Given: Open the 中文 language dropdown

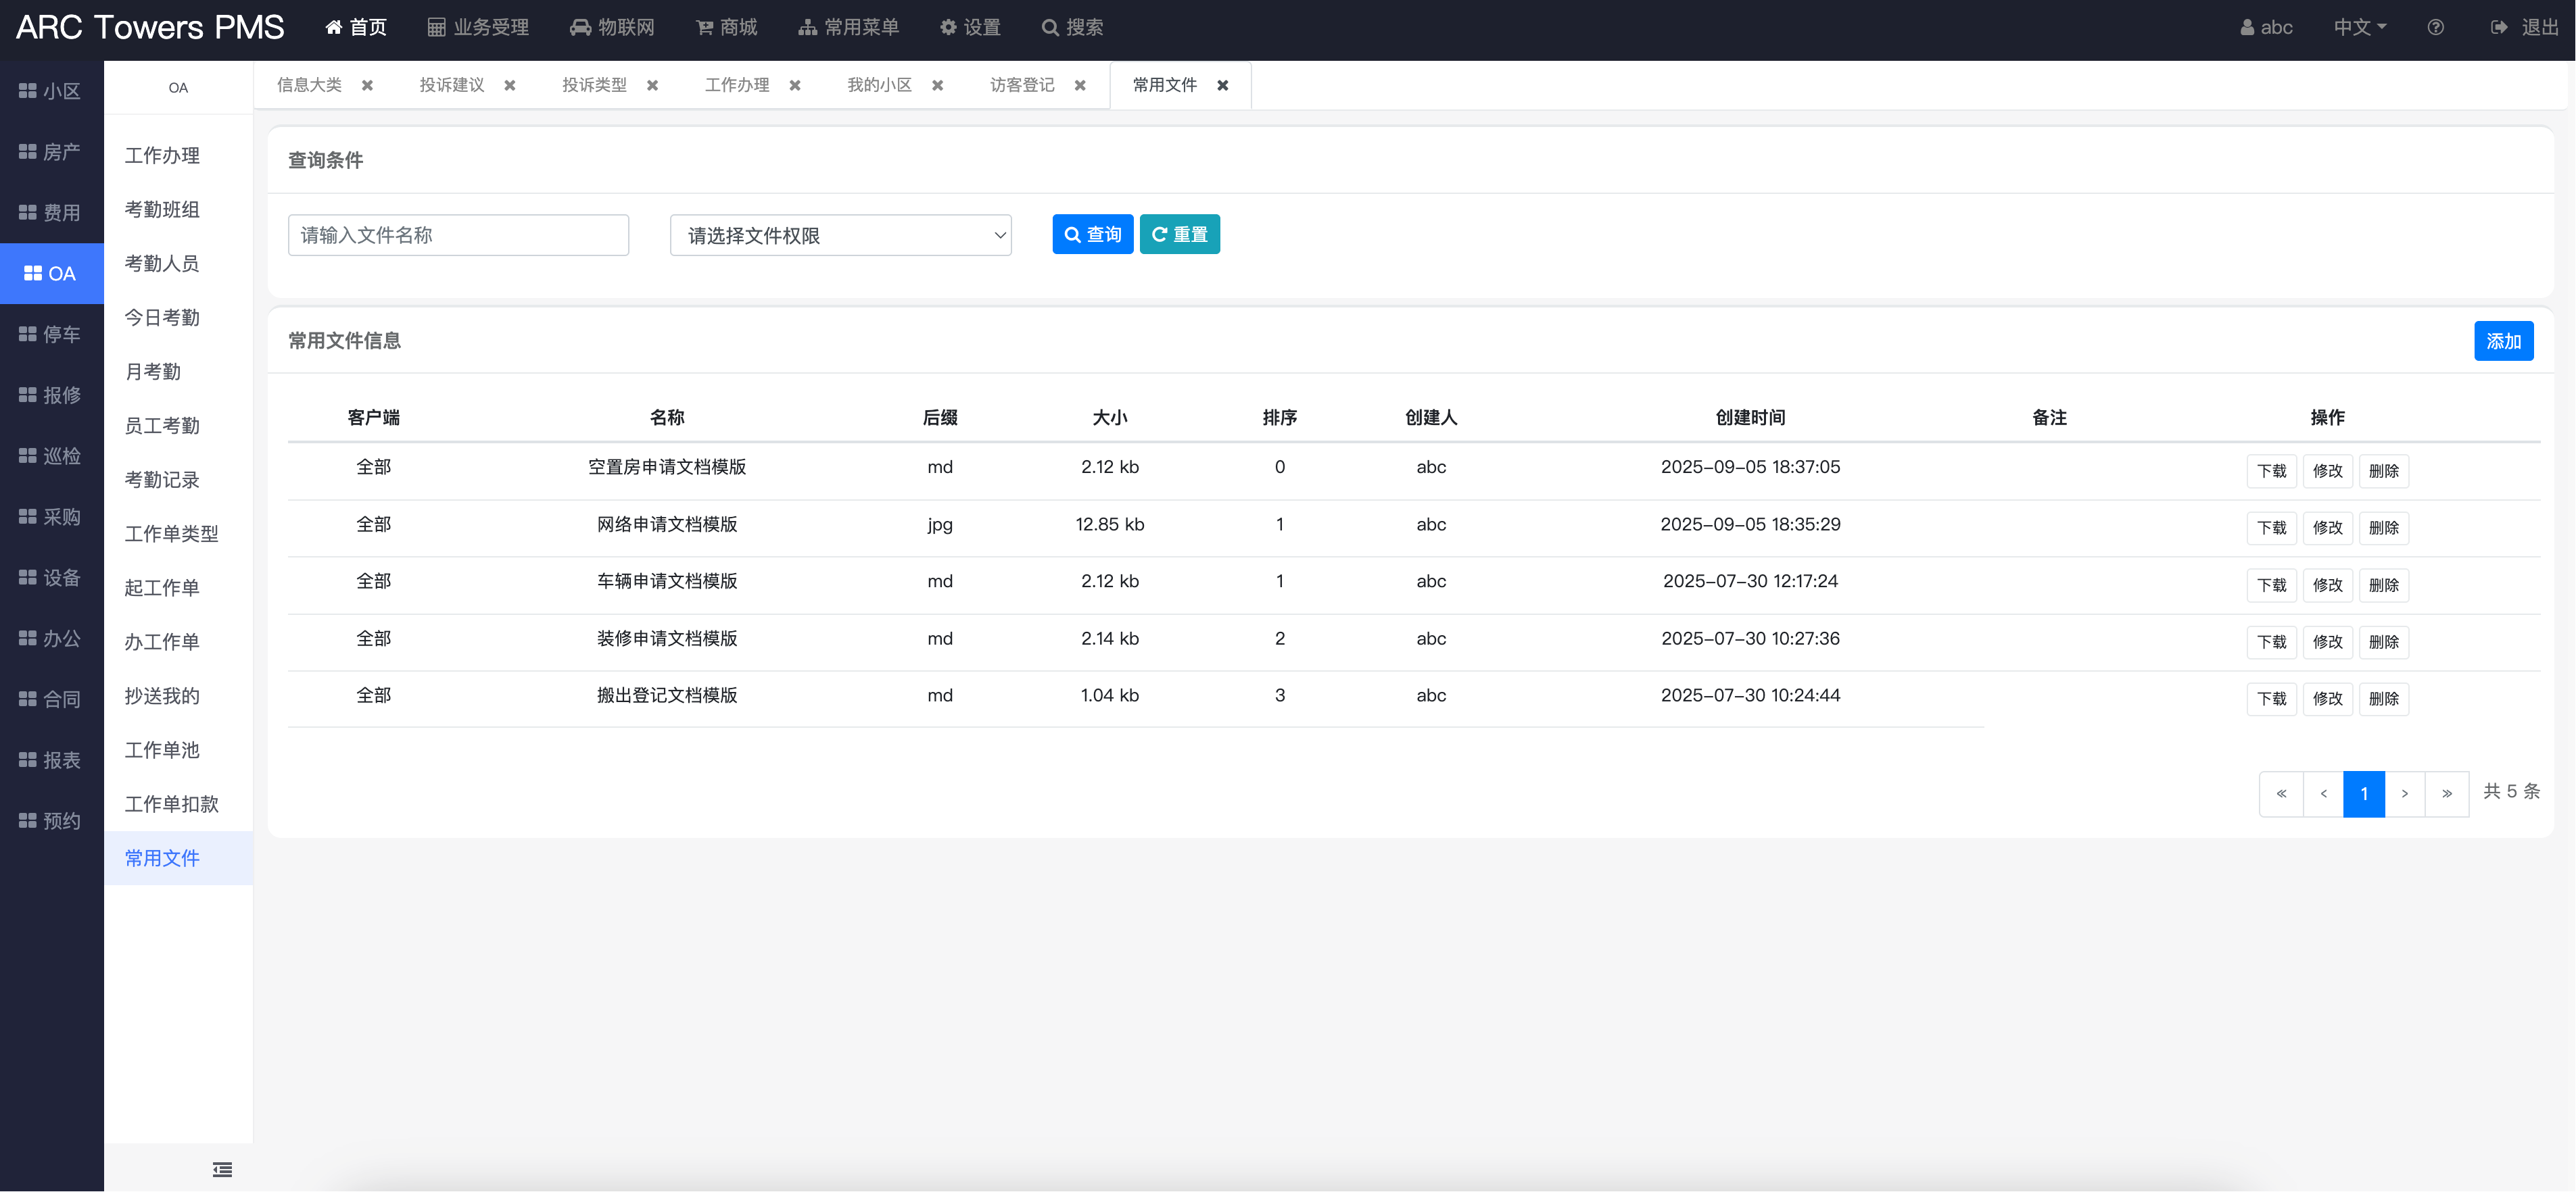Looking at the screenshot, I should [x=2359, y=28].
